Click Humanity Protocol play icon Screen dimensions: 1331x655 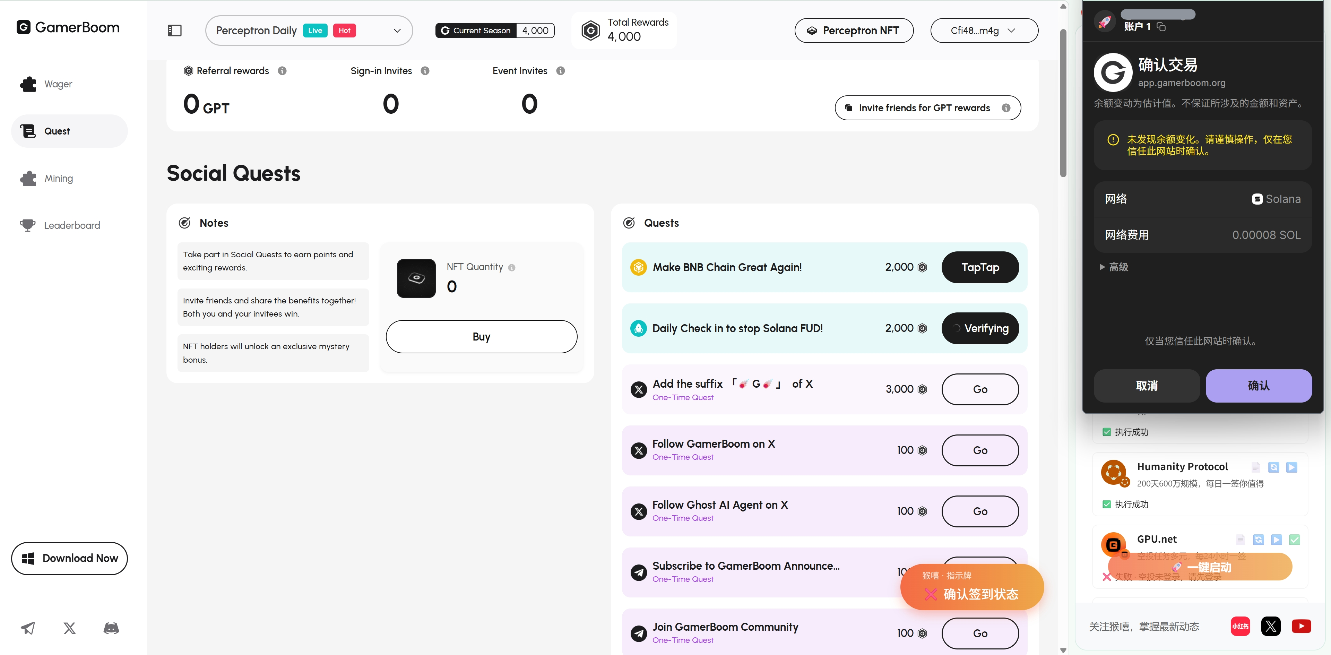pos(1292,467)
